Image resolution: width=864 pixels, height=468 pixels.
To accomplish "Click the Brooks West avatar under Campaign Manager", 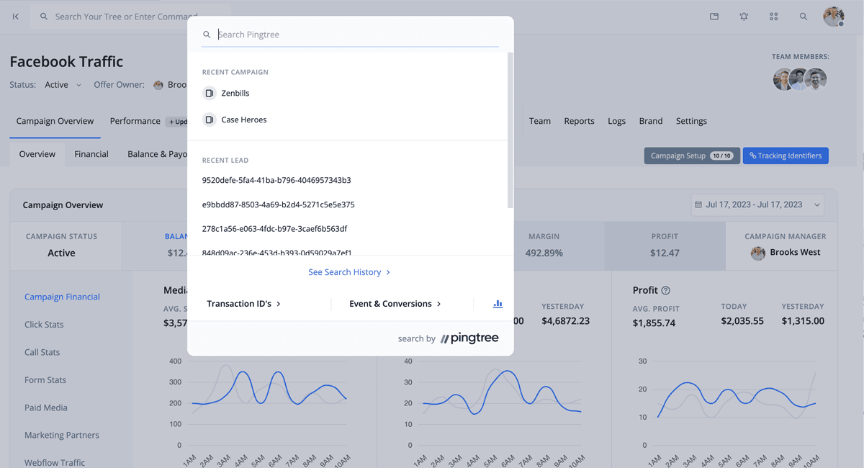I will (x=758, y=253).
